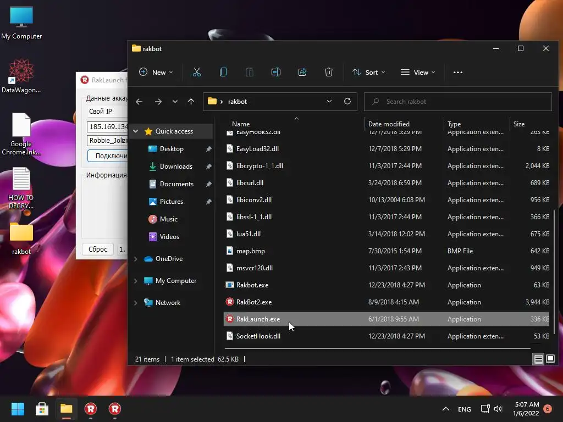Click the Copy icon in Explorer toolbar

pos(223,72)
